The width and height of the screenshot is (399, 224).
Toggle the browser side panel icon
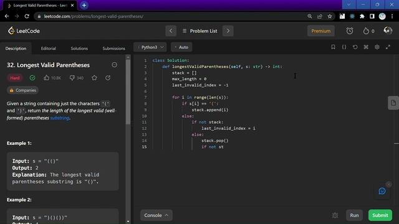tap(372, 16)
